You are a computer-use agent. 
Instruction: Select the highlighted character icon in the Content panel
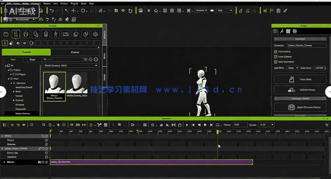click(x=16, y=34)
